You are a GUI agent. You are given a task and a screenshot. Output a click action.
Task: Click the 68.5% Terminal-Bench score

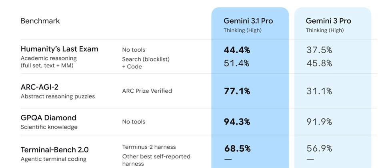pos(237,149)
